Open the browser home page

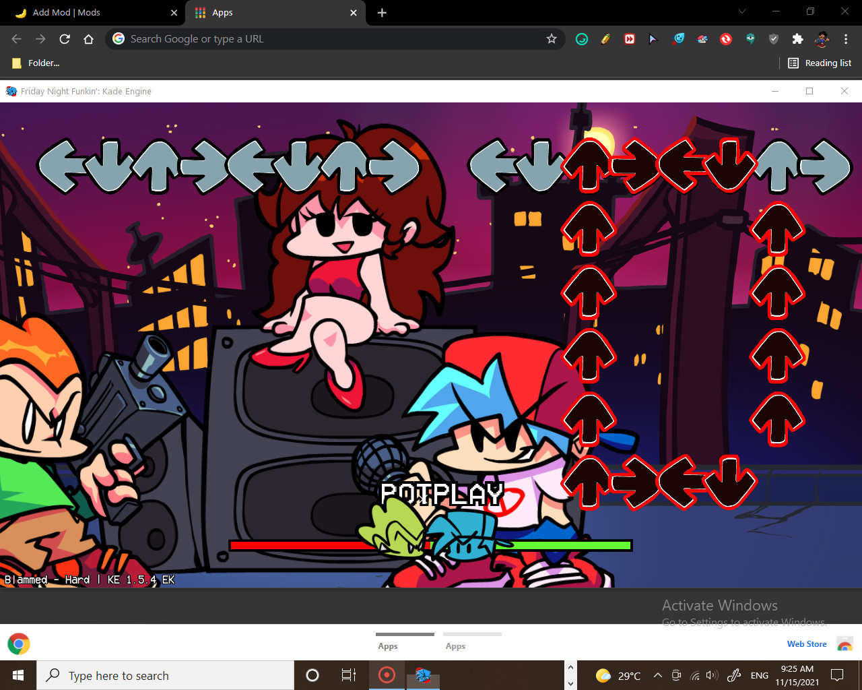click(88, 39)
